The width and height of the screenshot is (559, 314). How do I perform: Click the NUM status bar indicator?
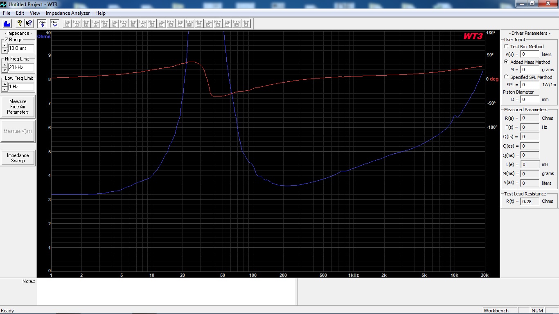click(x=537, y=311)
